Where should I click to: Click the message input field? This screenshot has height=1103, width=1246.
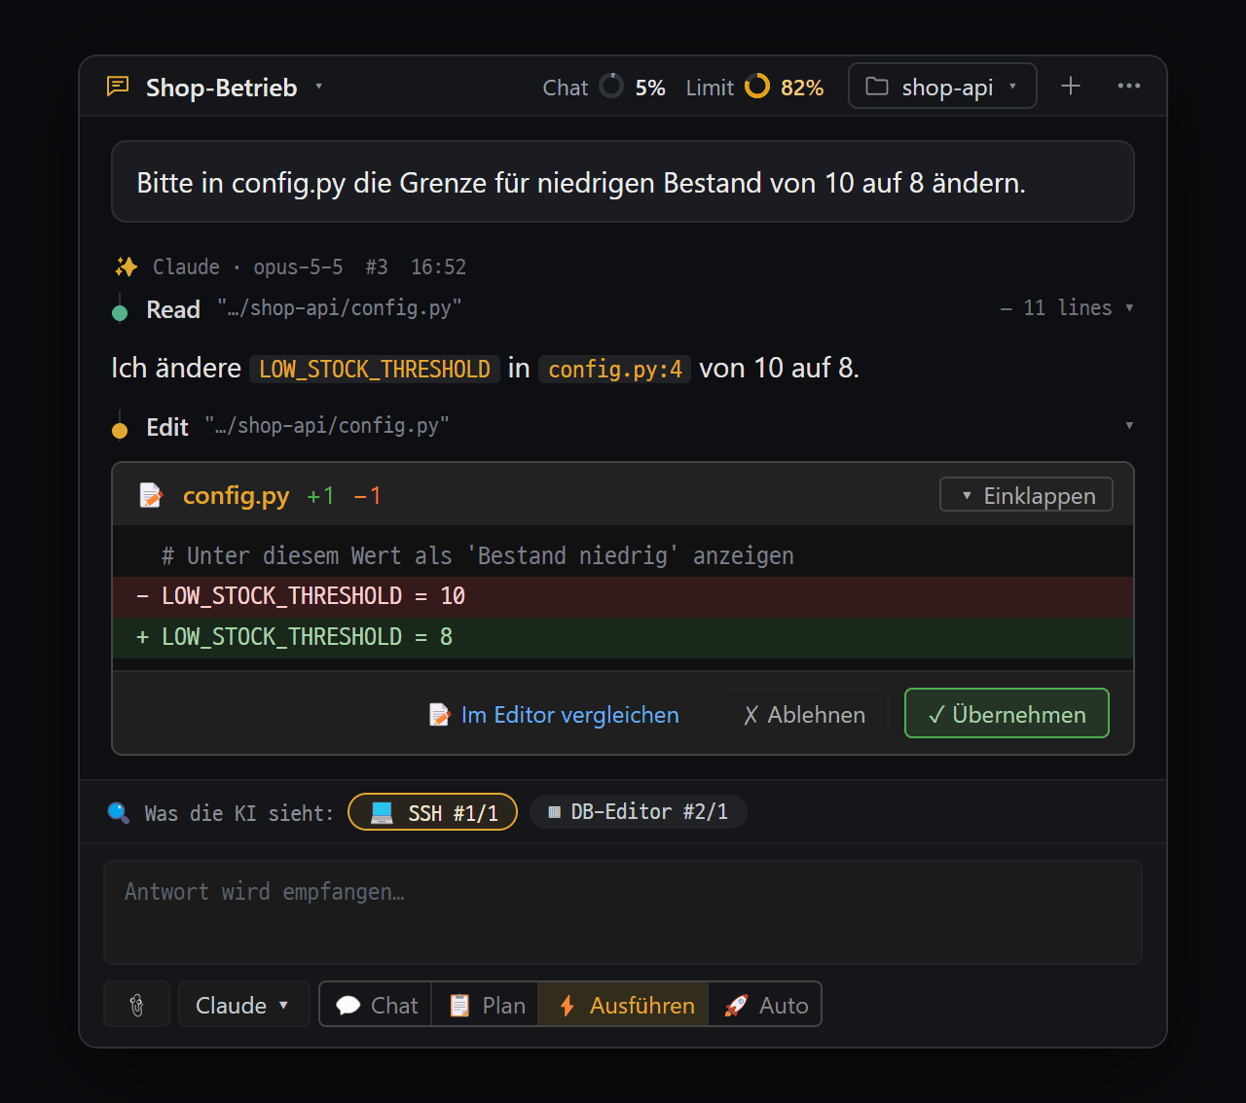tap(623, 911)
